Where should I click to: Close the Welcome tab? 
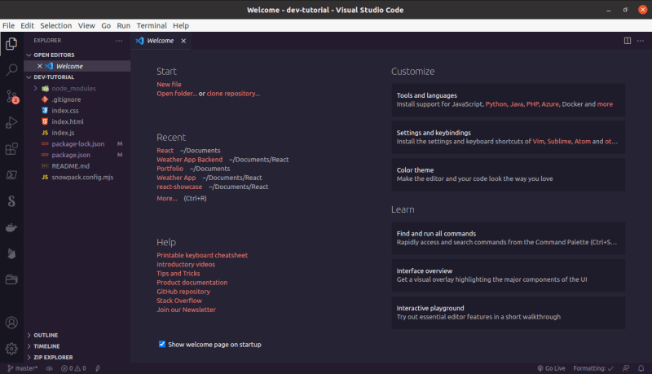tap(183, 41)
